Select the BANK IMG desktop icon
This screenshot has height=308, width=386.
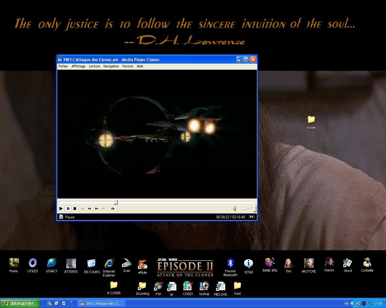pyautogui.click(x=270, y=265)
